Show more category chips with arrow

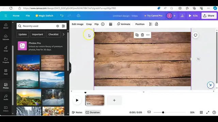point(64,34)
